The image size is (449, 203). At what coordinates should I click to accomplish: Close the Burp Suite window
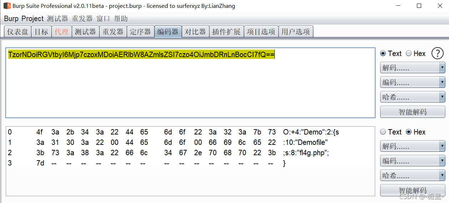tap(440, 6)
